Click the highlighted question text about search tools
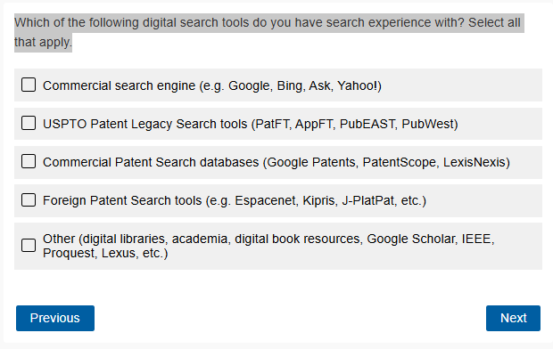This screenshot has width=553, height=349. point(268,32)
